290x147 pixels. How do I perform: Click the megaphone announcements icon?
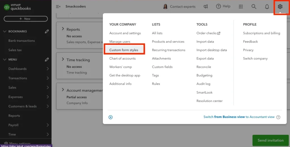pos(206,7)
